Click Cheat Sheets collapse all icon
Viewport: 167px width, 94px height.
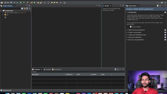click(x=158, y=6)
